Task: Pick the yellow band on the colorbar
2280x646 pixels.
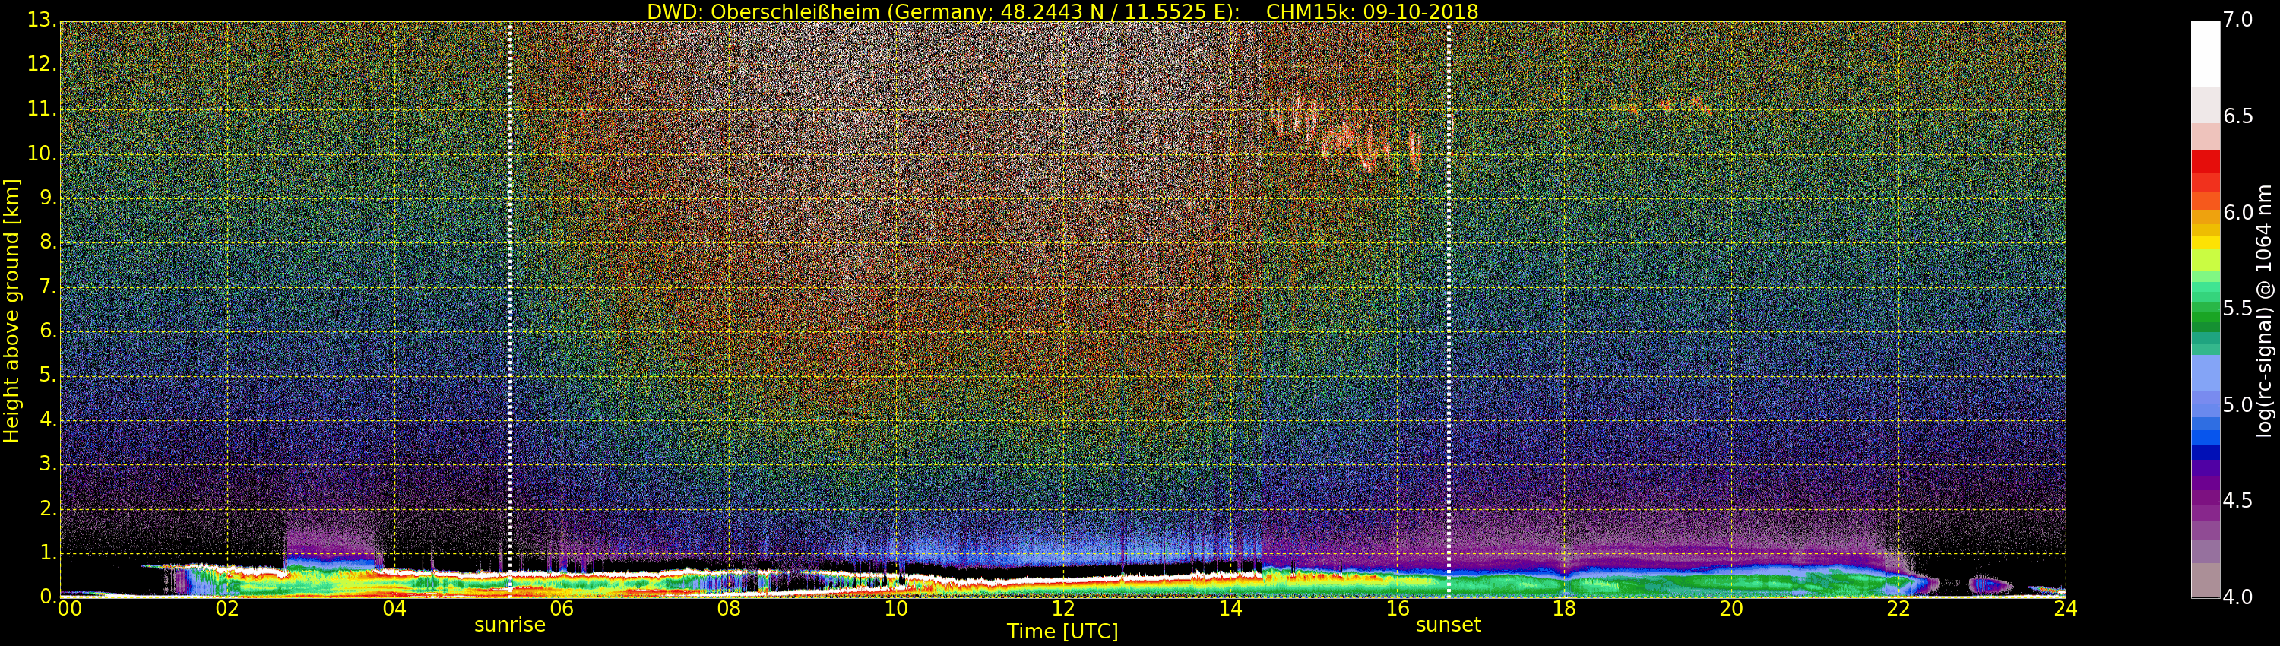Action: [2206, 242]
